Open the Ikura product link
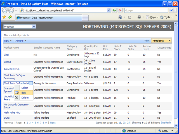Image resolution: width=179 pixels, height=134 pixels. (7, 118)
